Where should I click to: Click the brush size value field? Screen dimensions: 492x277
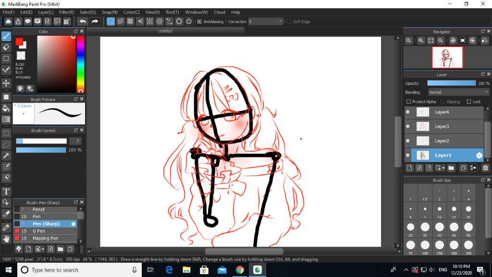[75, 141]
